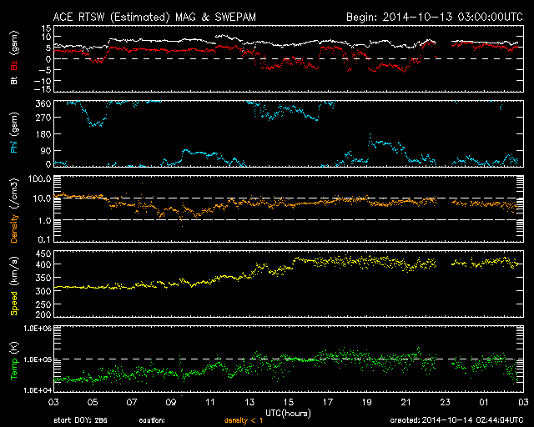Click the '10.0' tick on Density axis

tap(43, 198)
